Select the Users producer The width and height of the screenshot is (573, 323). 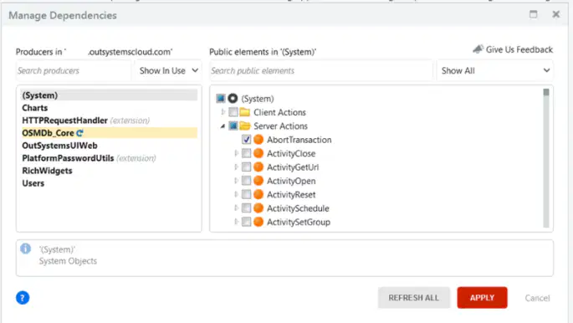[109, 183]
